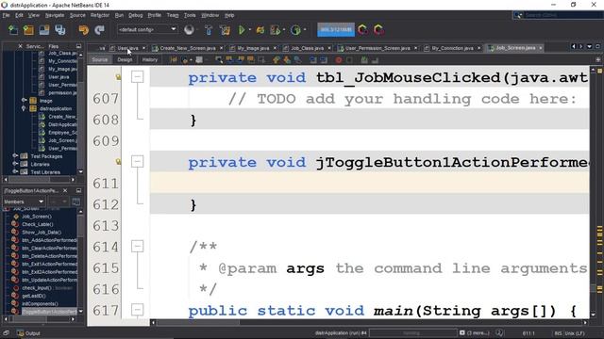Expand the Test Packages node
Viewport: 604px width, 339px height.
pyautogui.click(x=15, y=156)
